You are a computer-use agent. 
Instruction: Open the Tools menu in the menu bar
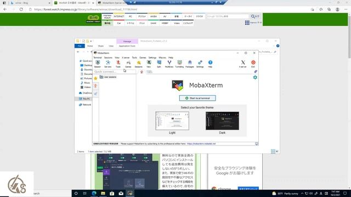pyautogui.click(x=134, y=57)
